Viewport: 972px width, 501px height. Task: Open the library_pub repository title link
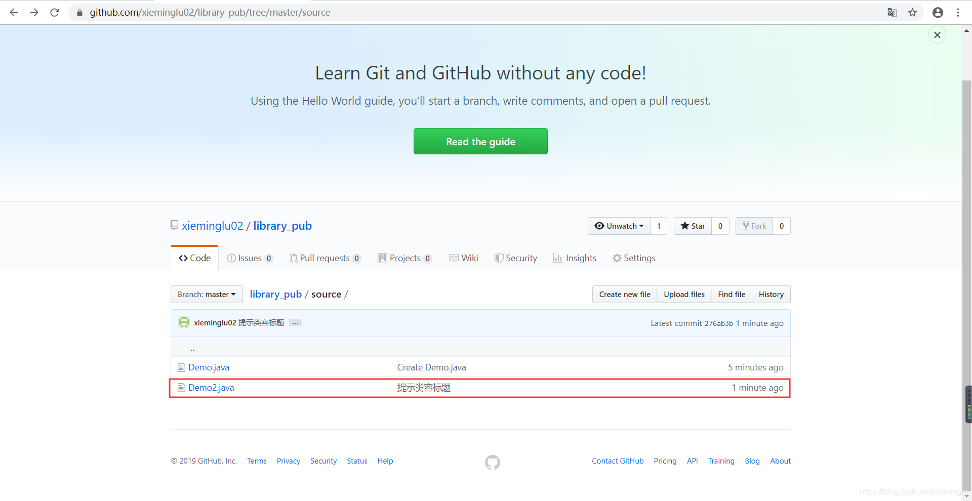[x=282, y=226]
